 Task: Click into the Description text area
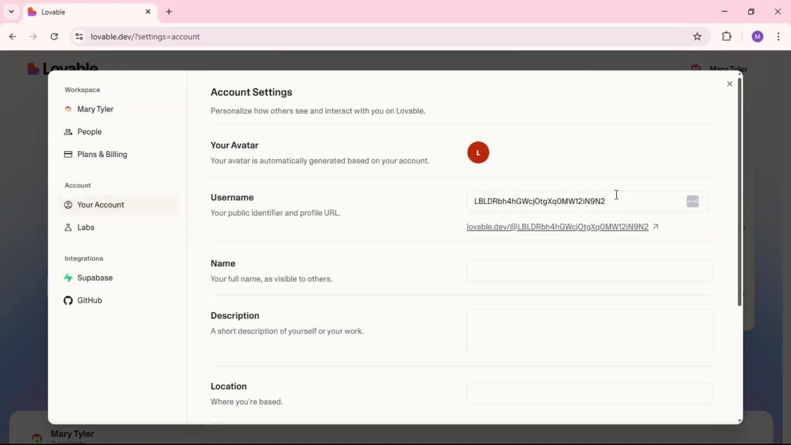590,332
